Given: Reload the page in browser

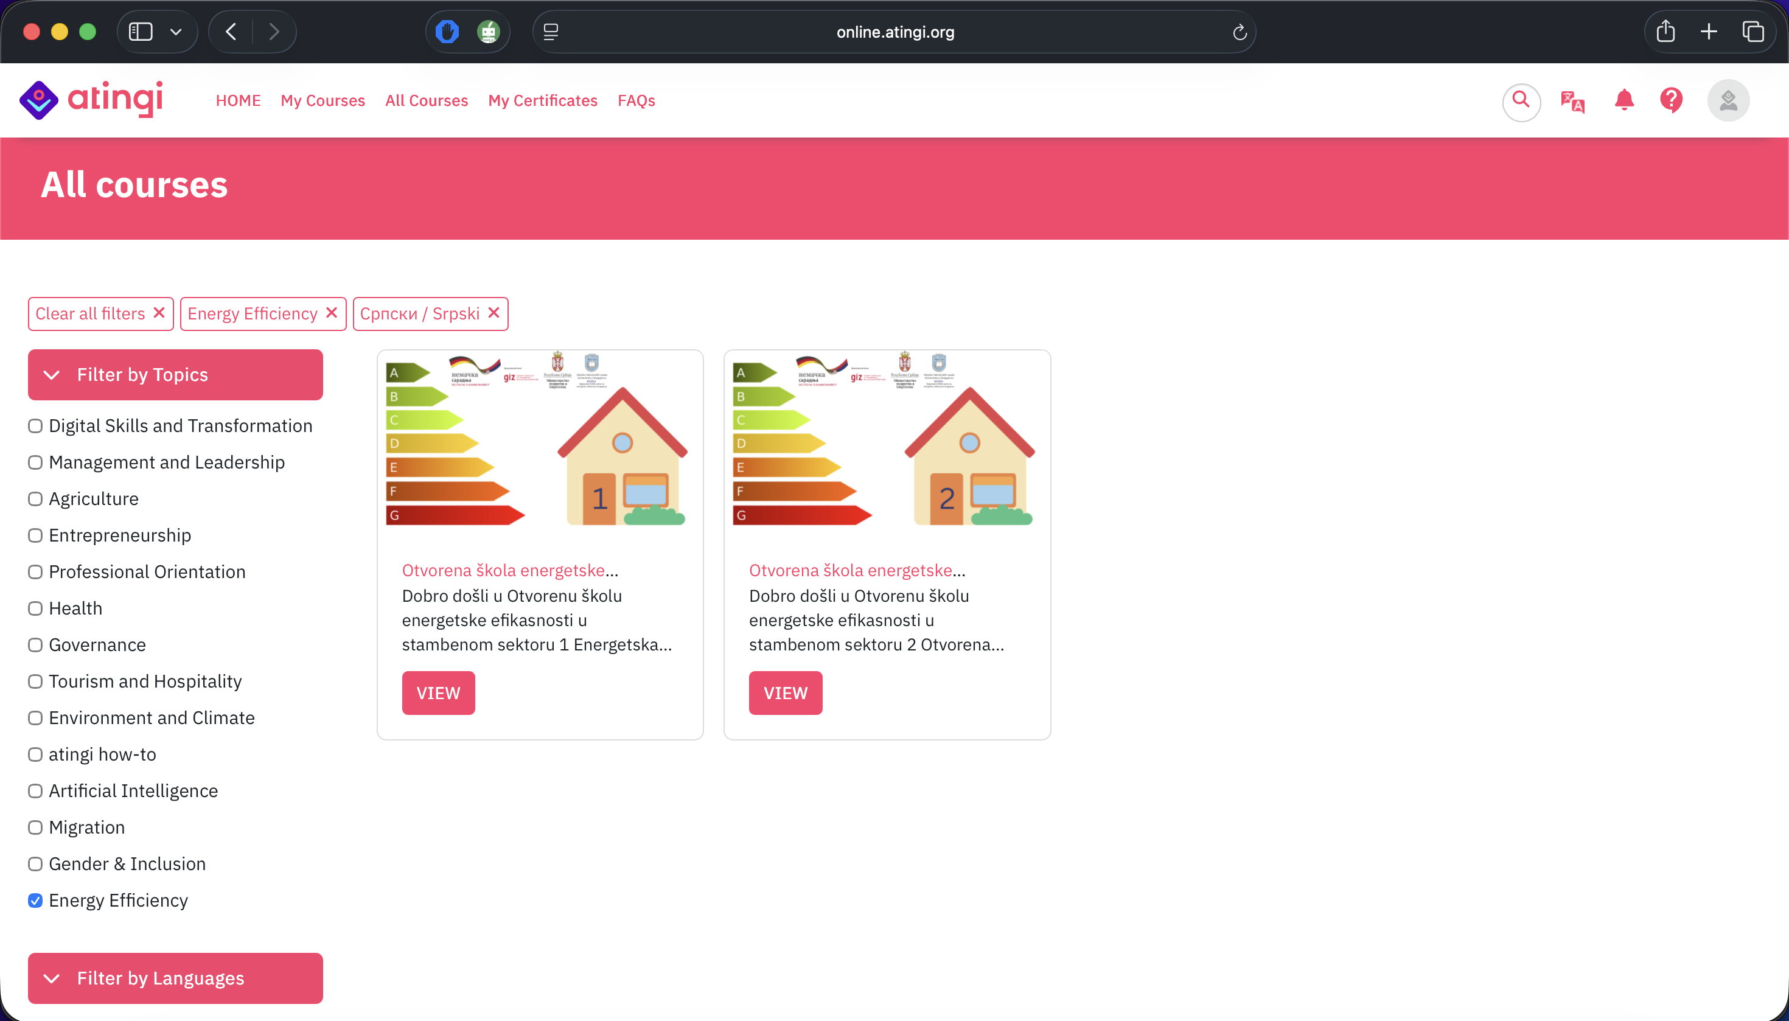Looking at the screenshot, I should tap(1239, 32).
